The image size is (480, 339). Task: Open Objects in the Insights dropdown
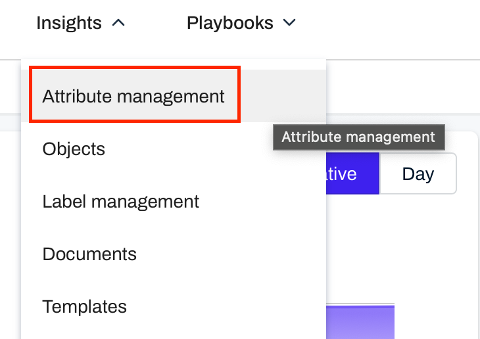(x=74, y=149)
